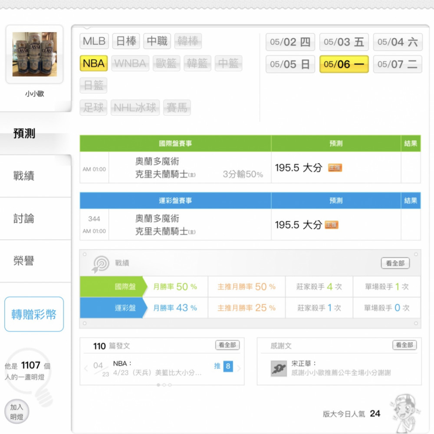Click the 小小歐 username label
434x434 pixels.
click(35, 94)
